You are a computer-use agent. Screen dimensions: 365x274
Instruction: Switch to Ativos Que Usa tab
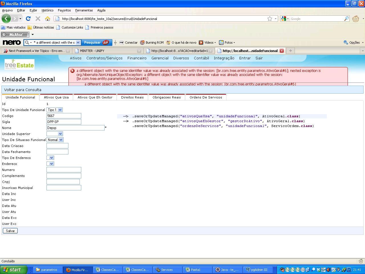click(56, 97)
